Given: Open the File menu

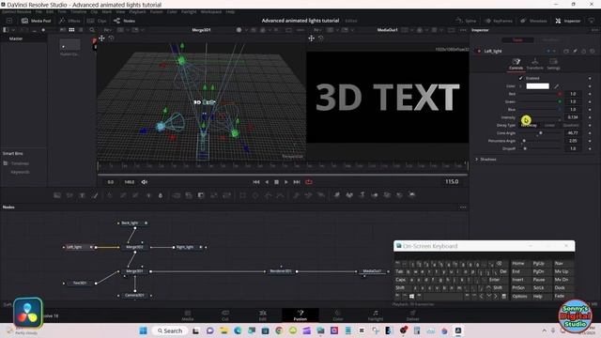Looking at the screenshot, I should 39,12.
